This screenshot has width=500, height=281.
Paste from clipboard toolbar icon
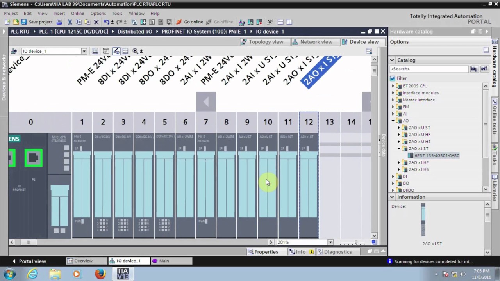click(87, 22)
